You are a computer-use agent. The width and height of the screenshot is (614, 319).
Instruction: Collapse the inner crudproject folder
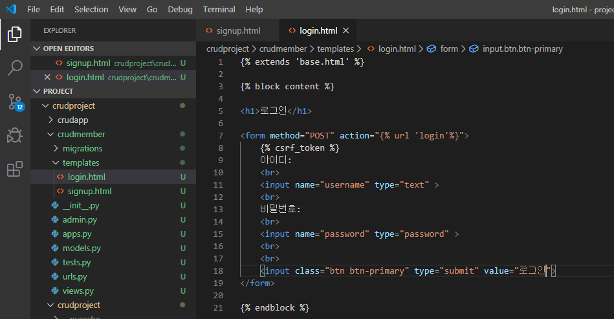pyautogui.click(x=113, y=305)
